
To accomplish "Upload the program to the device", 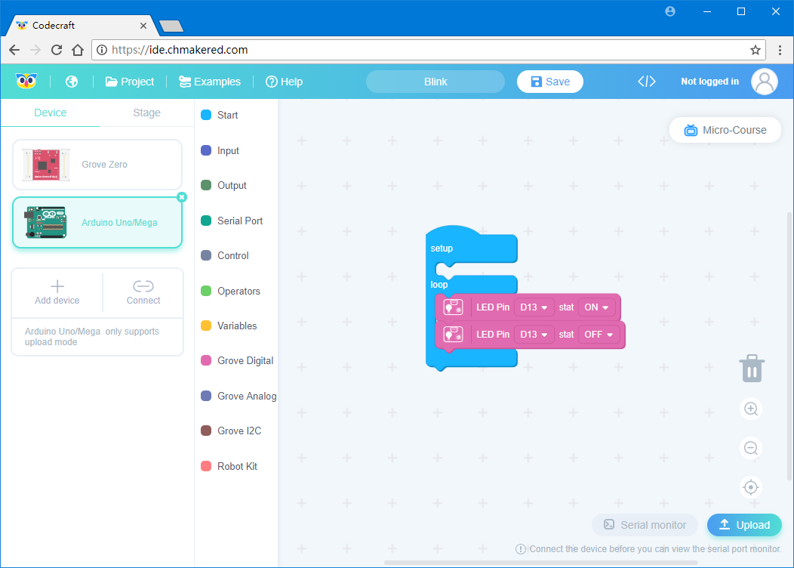I will coord(744,525).
